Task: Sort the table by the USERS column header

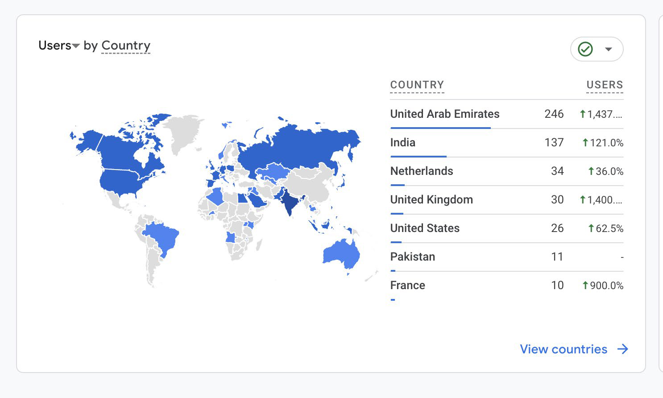Action: coord(605,84)
